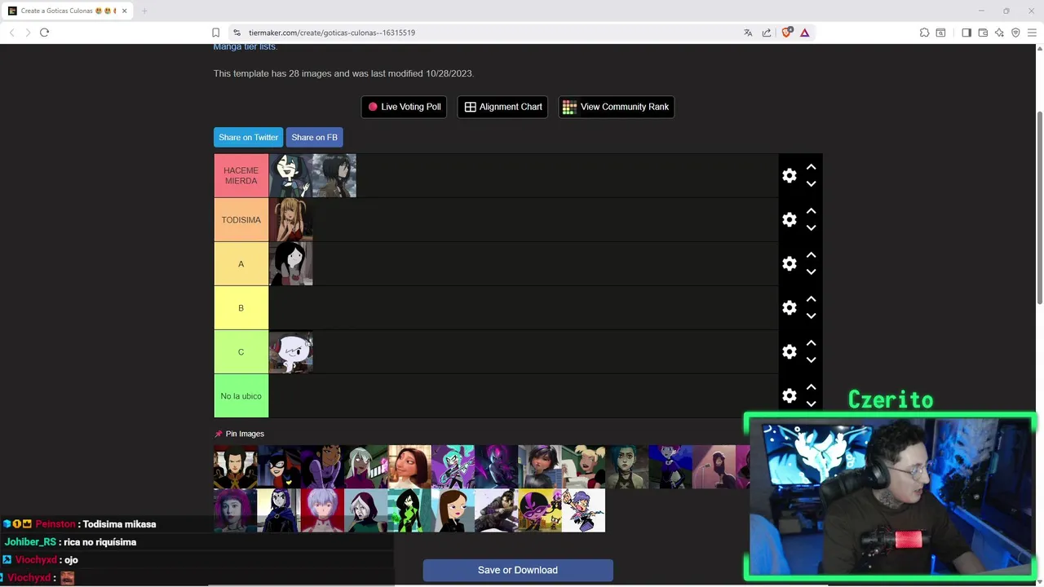
Task: Pick the Gwen image in HACEME MIERDA row
Action: (290, 175)
